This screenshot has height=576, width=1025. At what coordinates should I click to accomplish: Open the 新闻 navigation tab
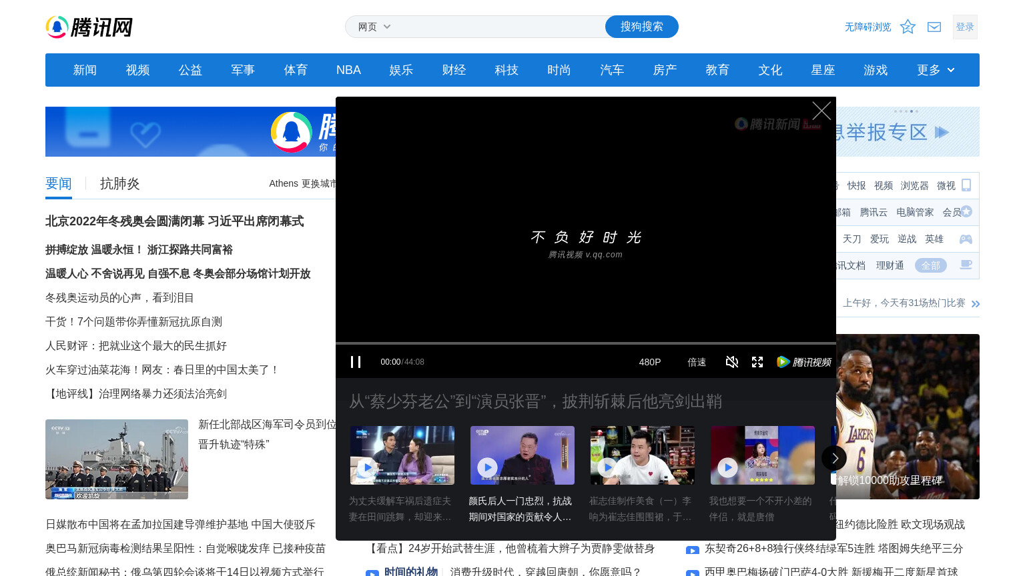pyautogui.click(x=85, y=70)
